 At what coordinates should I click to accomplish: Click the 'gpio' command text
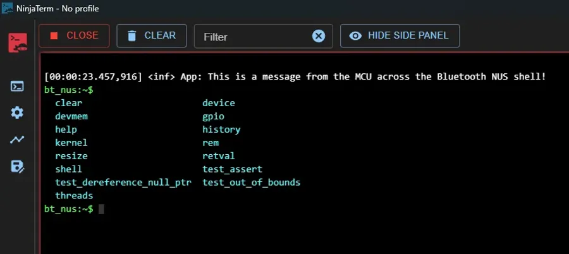[x=213, y=116]
